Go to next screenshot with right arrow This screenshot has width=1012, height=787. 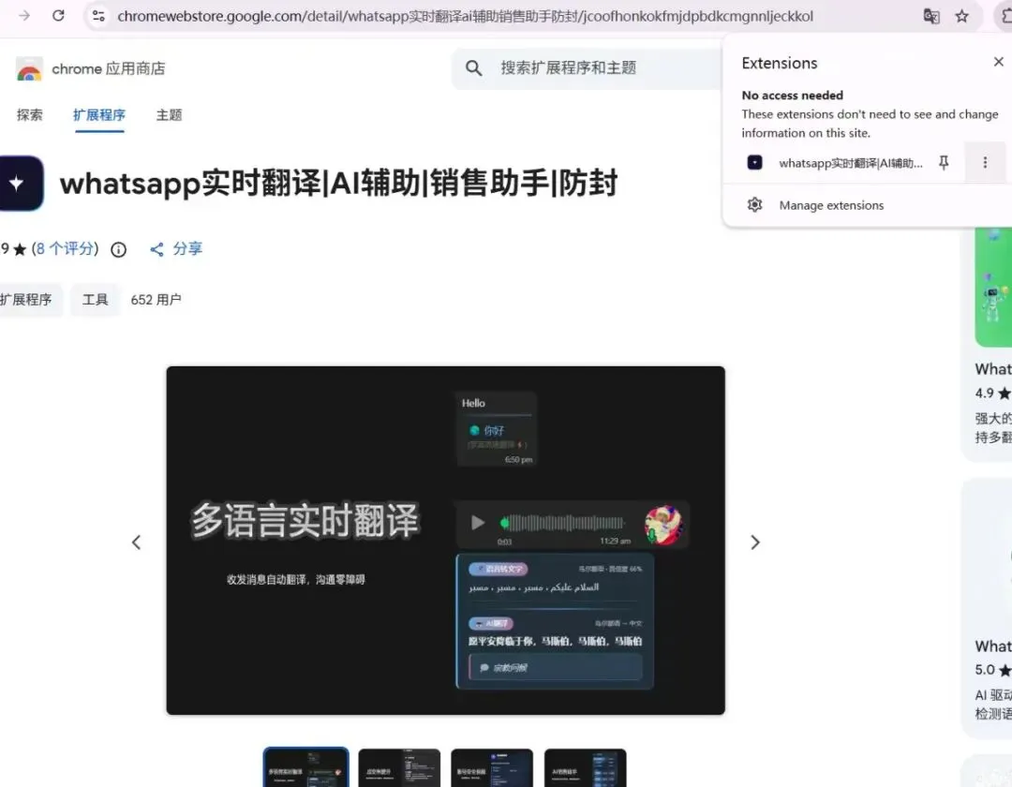[x=755, y=542]
